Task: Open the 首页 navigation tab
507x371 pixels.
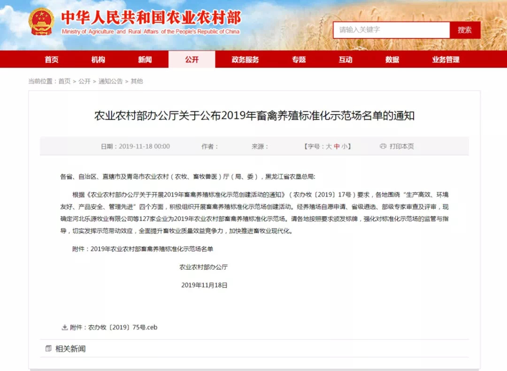Action: 52,60
